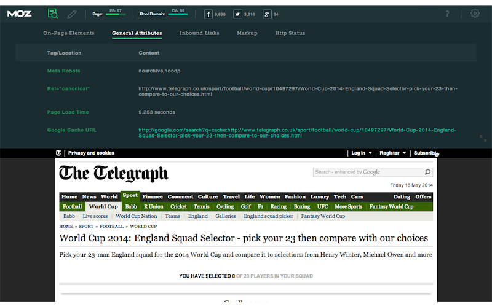Open the Dating link

pyautogui.click(x=402, y=196)
